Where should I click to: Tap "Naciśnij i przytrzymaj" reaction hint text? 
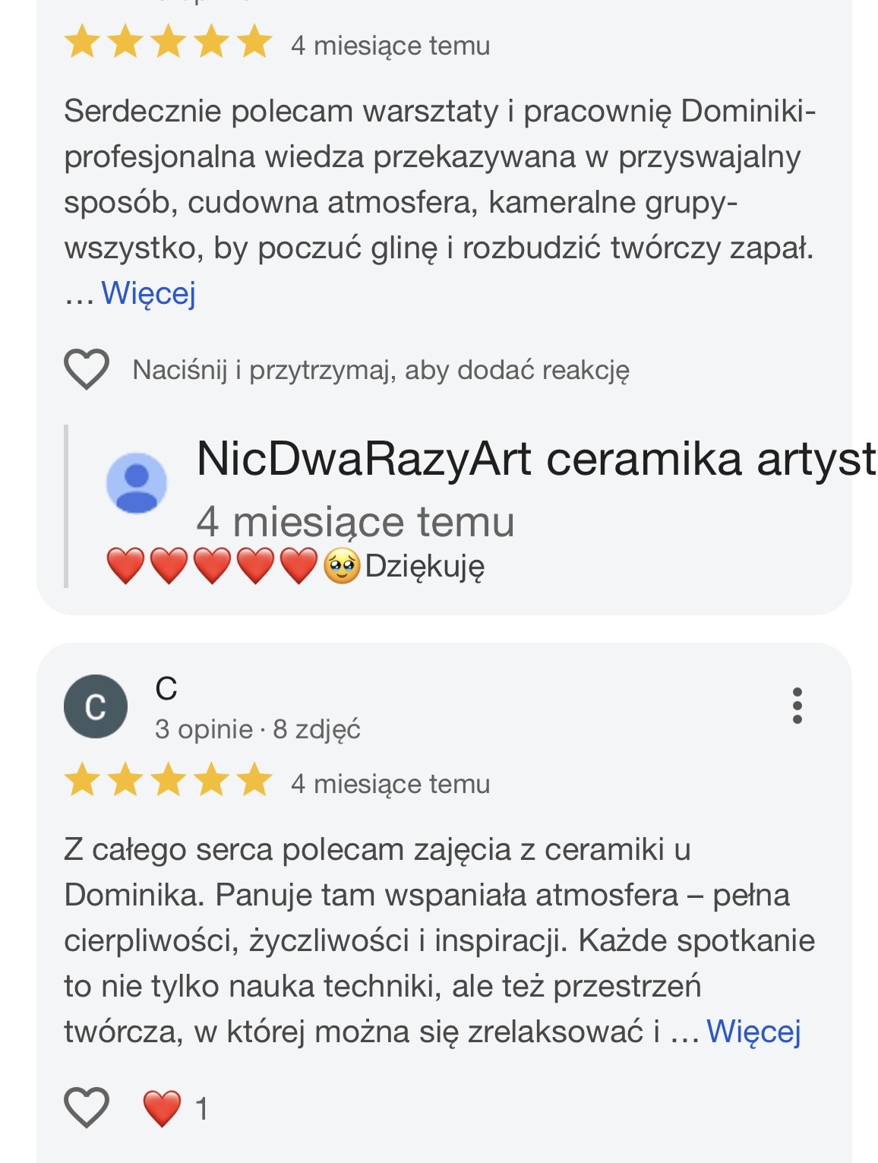381,371
